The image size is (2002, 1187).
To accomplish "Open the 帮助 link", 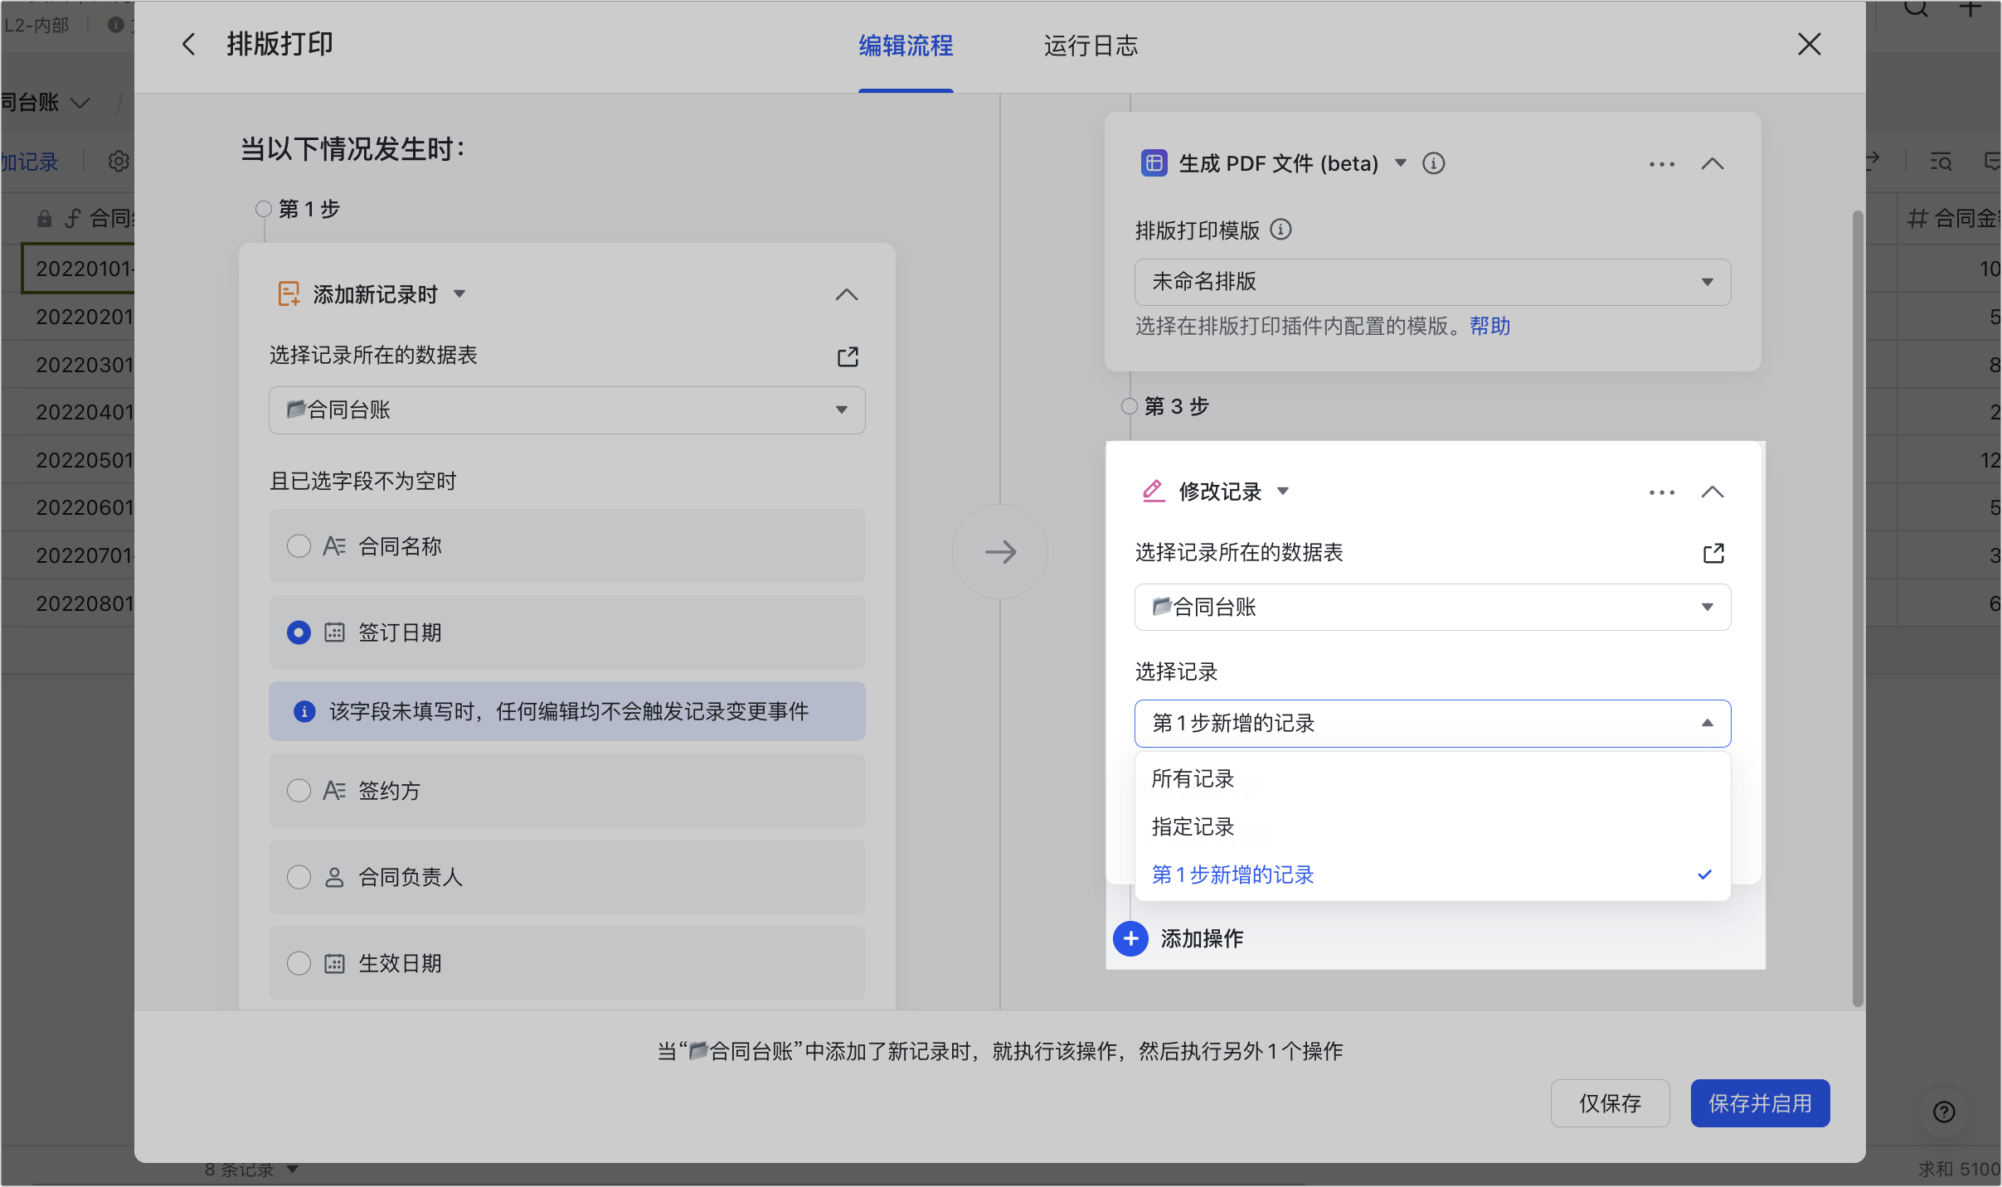I will click(x=1489, y=326).
